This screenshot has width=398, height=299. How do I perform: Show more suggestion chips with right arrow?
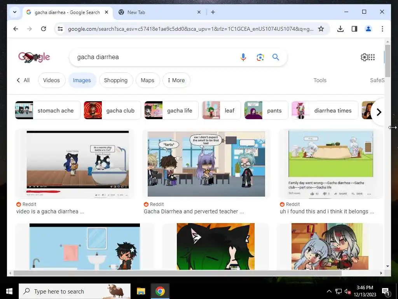coord(379,112)
